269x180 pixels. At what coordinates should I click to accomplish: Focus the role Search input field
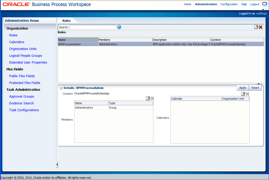[93, 27]
